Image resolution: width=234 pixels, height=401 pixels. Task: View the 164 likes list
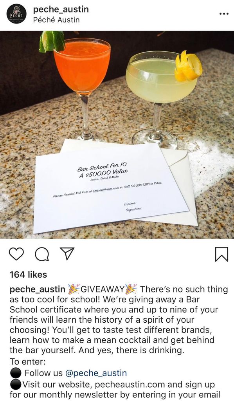28,275
